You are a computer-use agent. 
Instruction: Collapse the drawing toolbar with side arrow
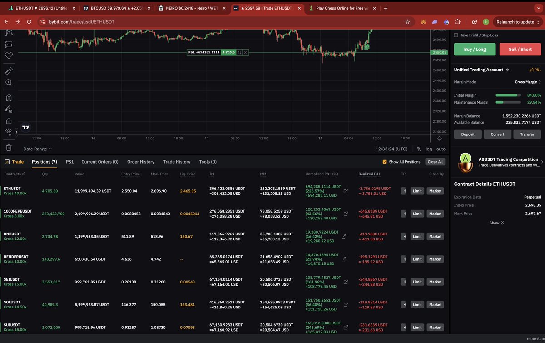click(17, 132)
